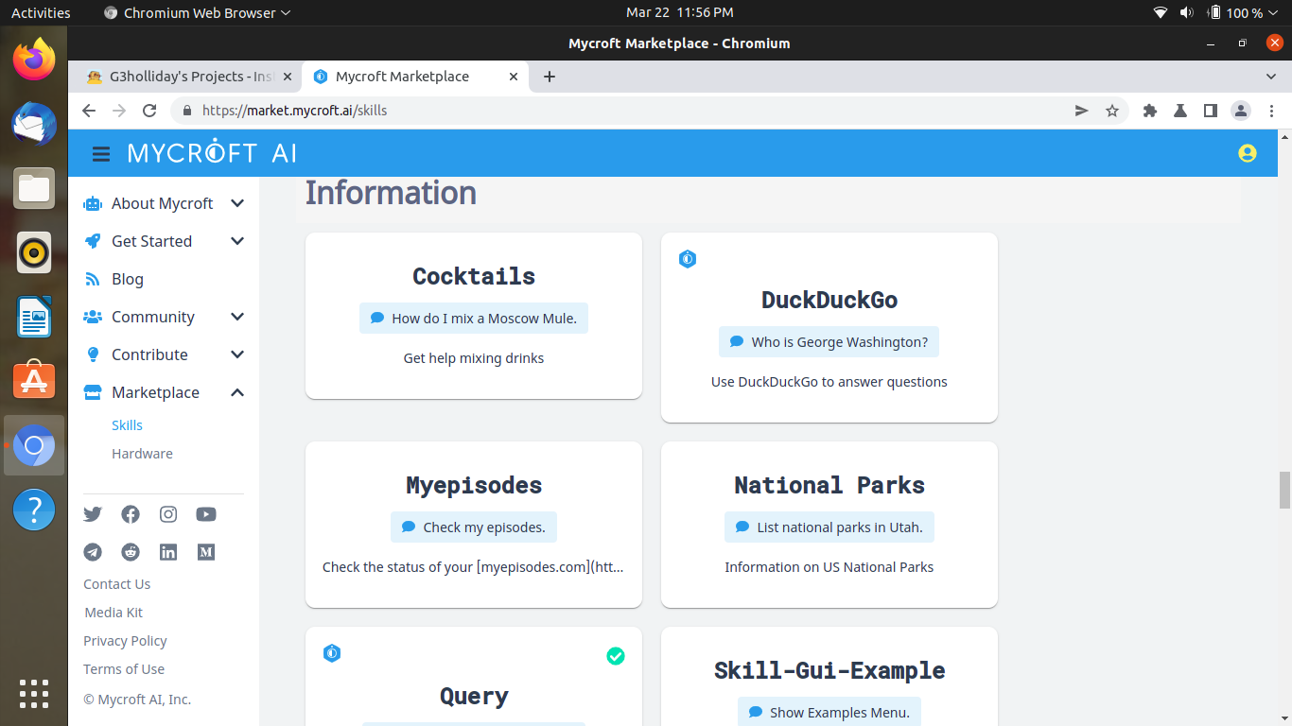
Task: Click the Mycroft badge on Query card
Action: [332, 653]
